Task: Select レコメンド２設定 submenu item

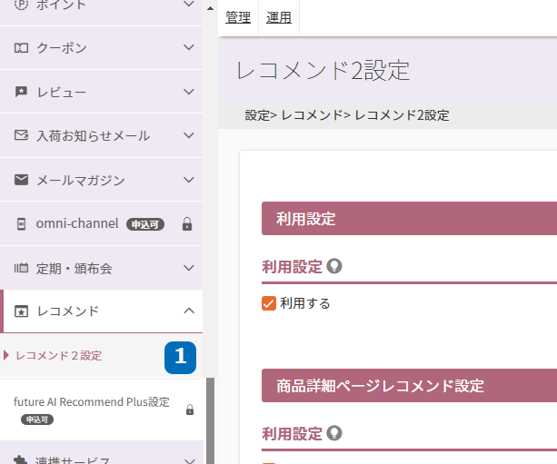Action: click(59, 355)
